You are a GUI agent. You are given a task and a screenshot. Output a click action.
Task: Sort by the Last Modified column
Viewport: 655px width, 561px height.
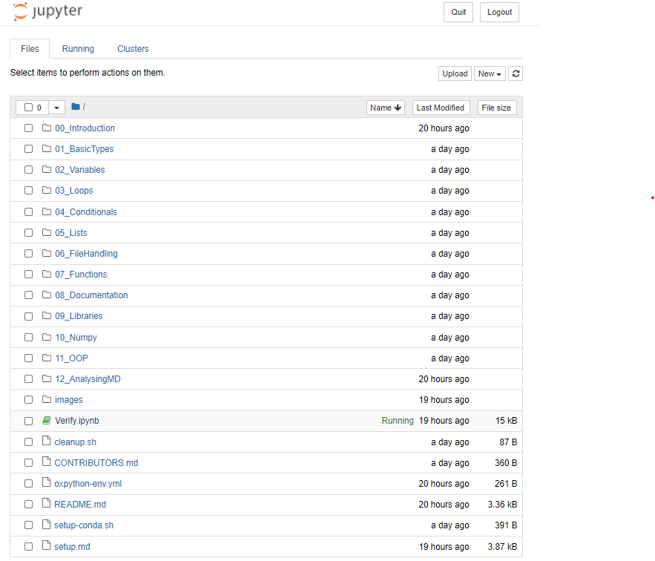441,108
